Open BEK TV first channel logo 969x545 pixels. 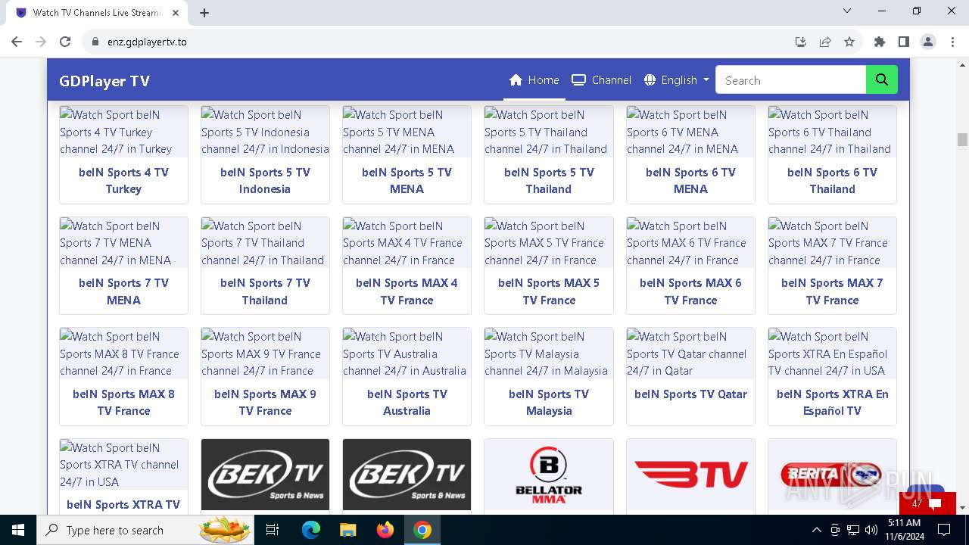(x=265, y=475)
